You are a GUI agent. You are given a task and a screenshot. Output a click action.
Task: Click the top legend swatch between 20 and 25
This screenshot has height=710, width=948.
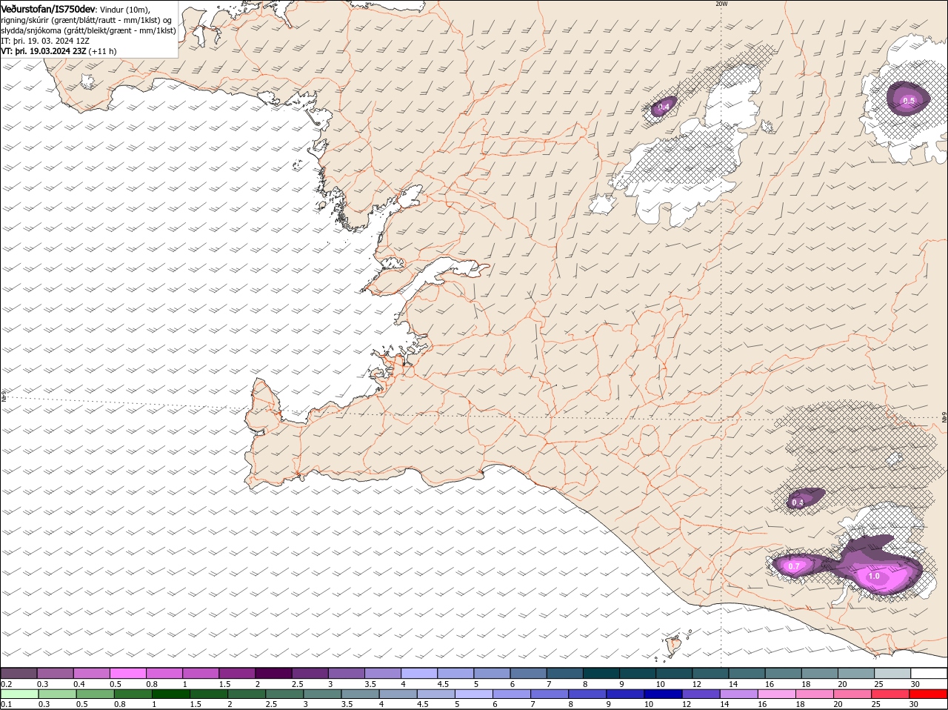856,673
